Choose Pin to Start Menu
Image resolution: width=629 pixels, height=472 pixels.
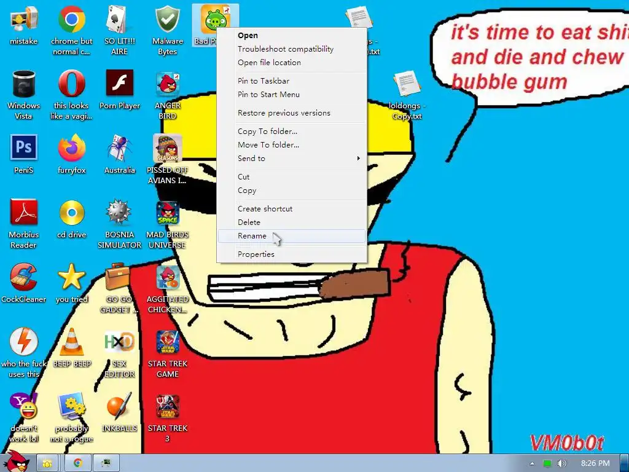292,94
